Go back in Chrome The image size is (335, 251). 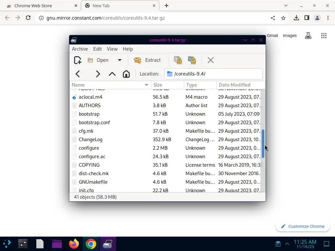click(7, 18)
